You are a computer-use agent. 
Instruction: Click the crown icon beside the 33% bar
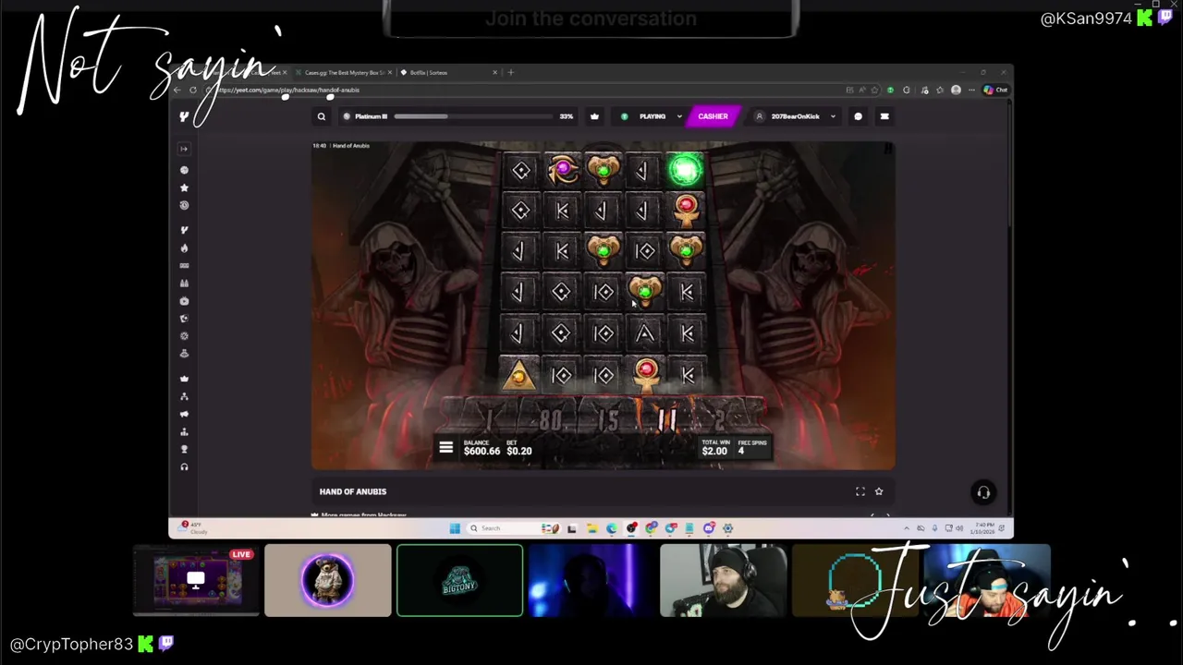[x=594, y=116]
